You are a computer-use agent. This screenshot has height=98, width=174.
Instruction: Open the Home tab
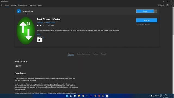coord(7,5)
